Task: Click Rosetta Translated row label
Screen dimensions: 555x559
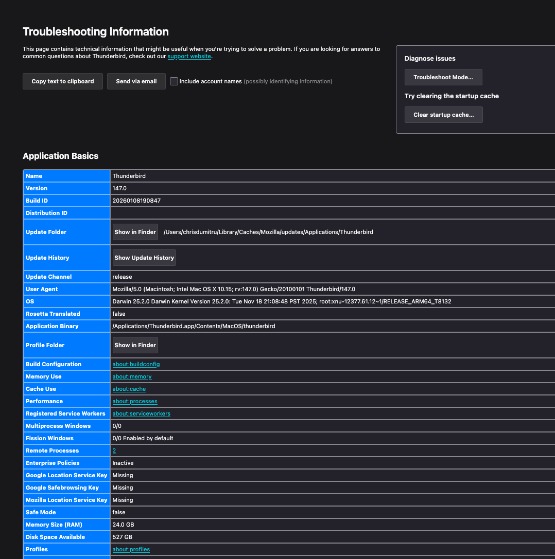Action: coord(53,314)
